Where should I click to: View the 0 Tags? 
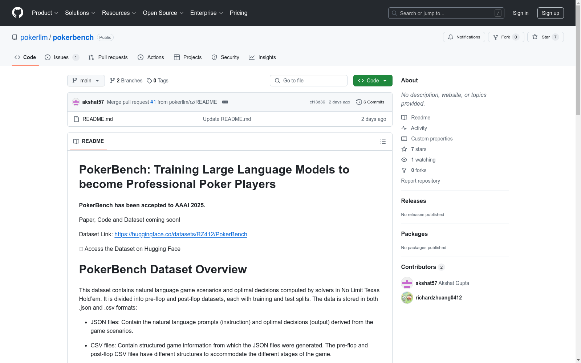(158, 81)
